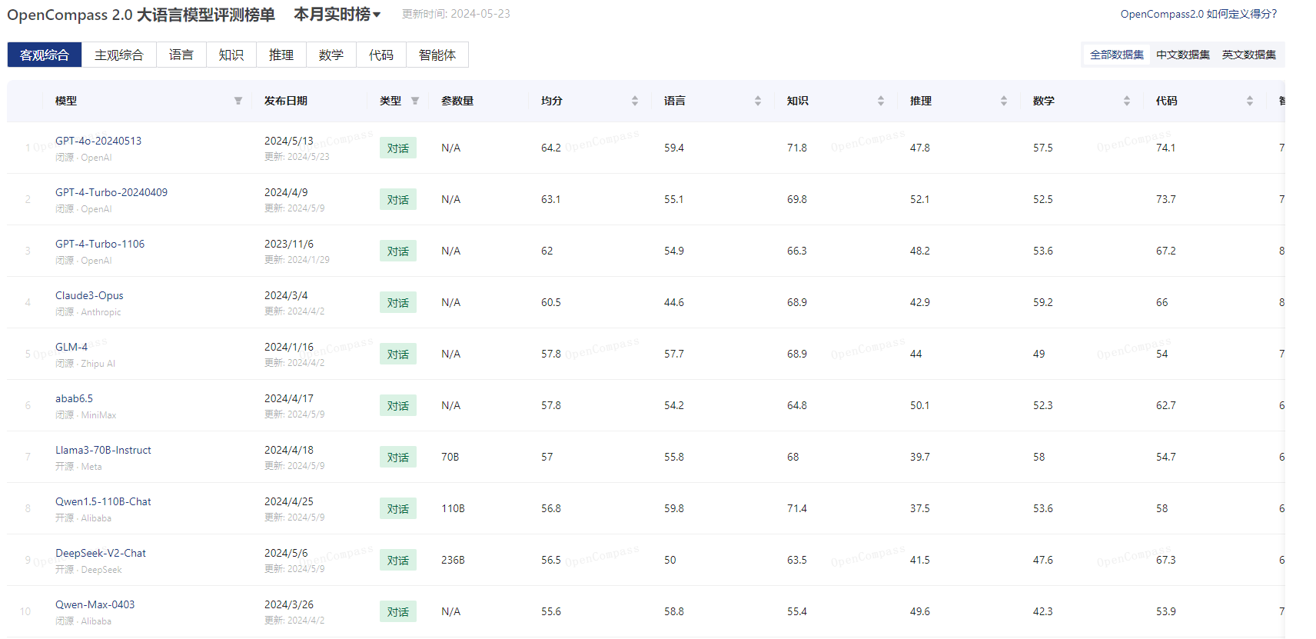This screenshot has width=1316, height=639.
Task: Sort table by 语言 column arrows
Action: (x=758, y=101)
